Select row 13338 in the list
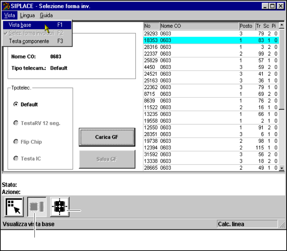 (x=211, y=161)
